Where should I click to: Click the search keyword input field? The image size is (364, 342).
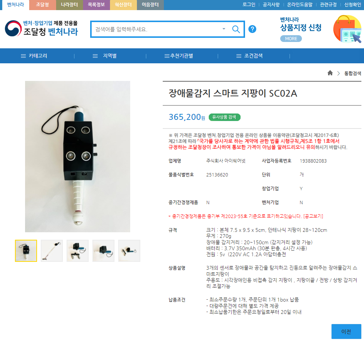[157, 29]
